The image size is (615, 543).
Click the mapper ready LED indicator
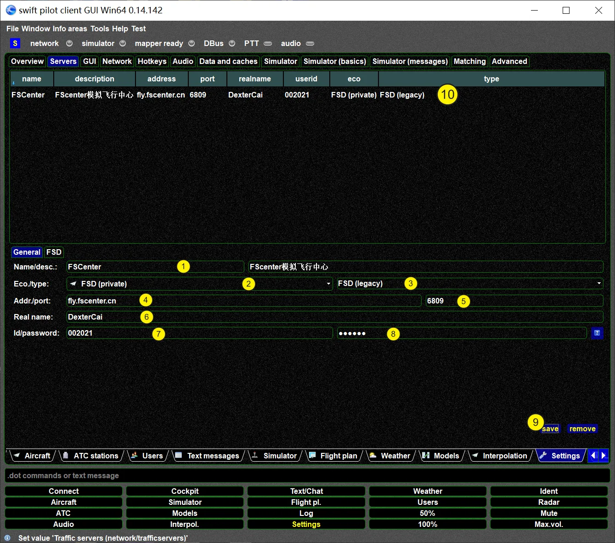point(192,43)
